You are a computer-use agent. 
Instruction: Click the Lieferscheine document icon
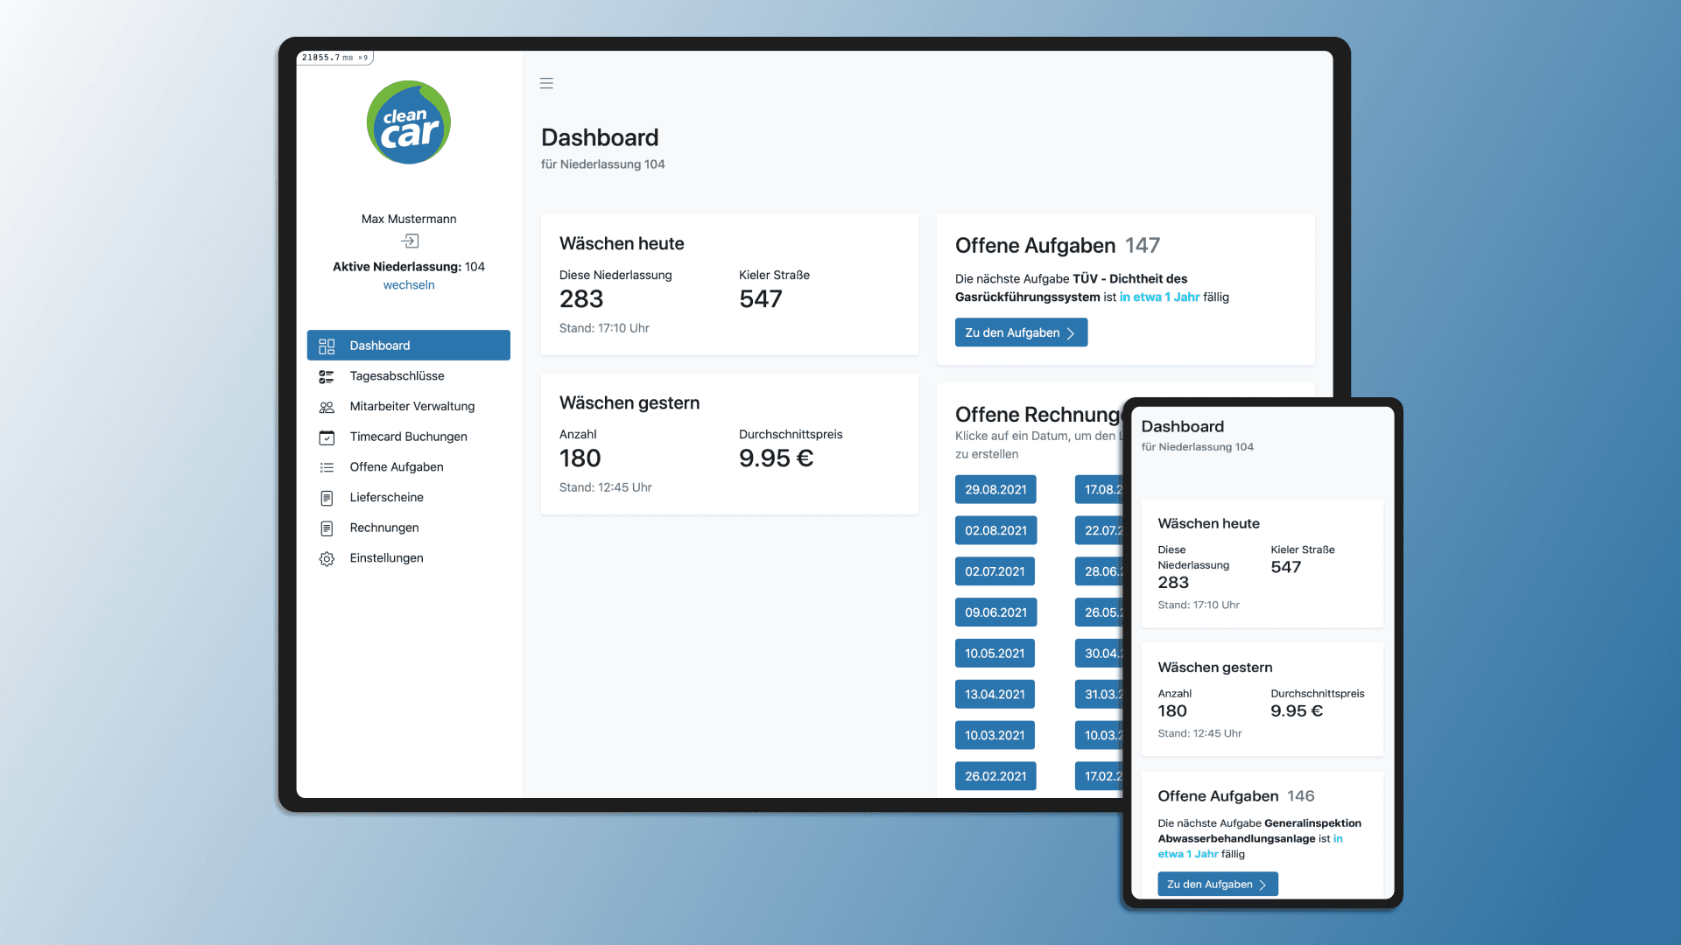327,498
